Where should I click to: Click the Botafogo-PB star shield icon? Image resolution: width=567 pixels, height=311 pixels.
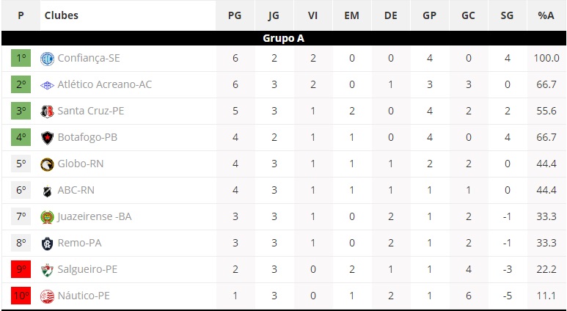pos(47,138)
